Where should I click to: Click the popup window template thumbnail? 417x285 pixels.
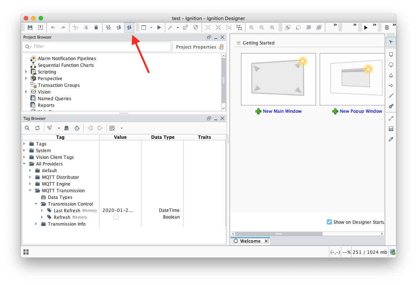(352, 79)
